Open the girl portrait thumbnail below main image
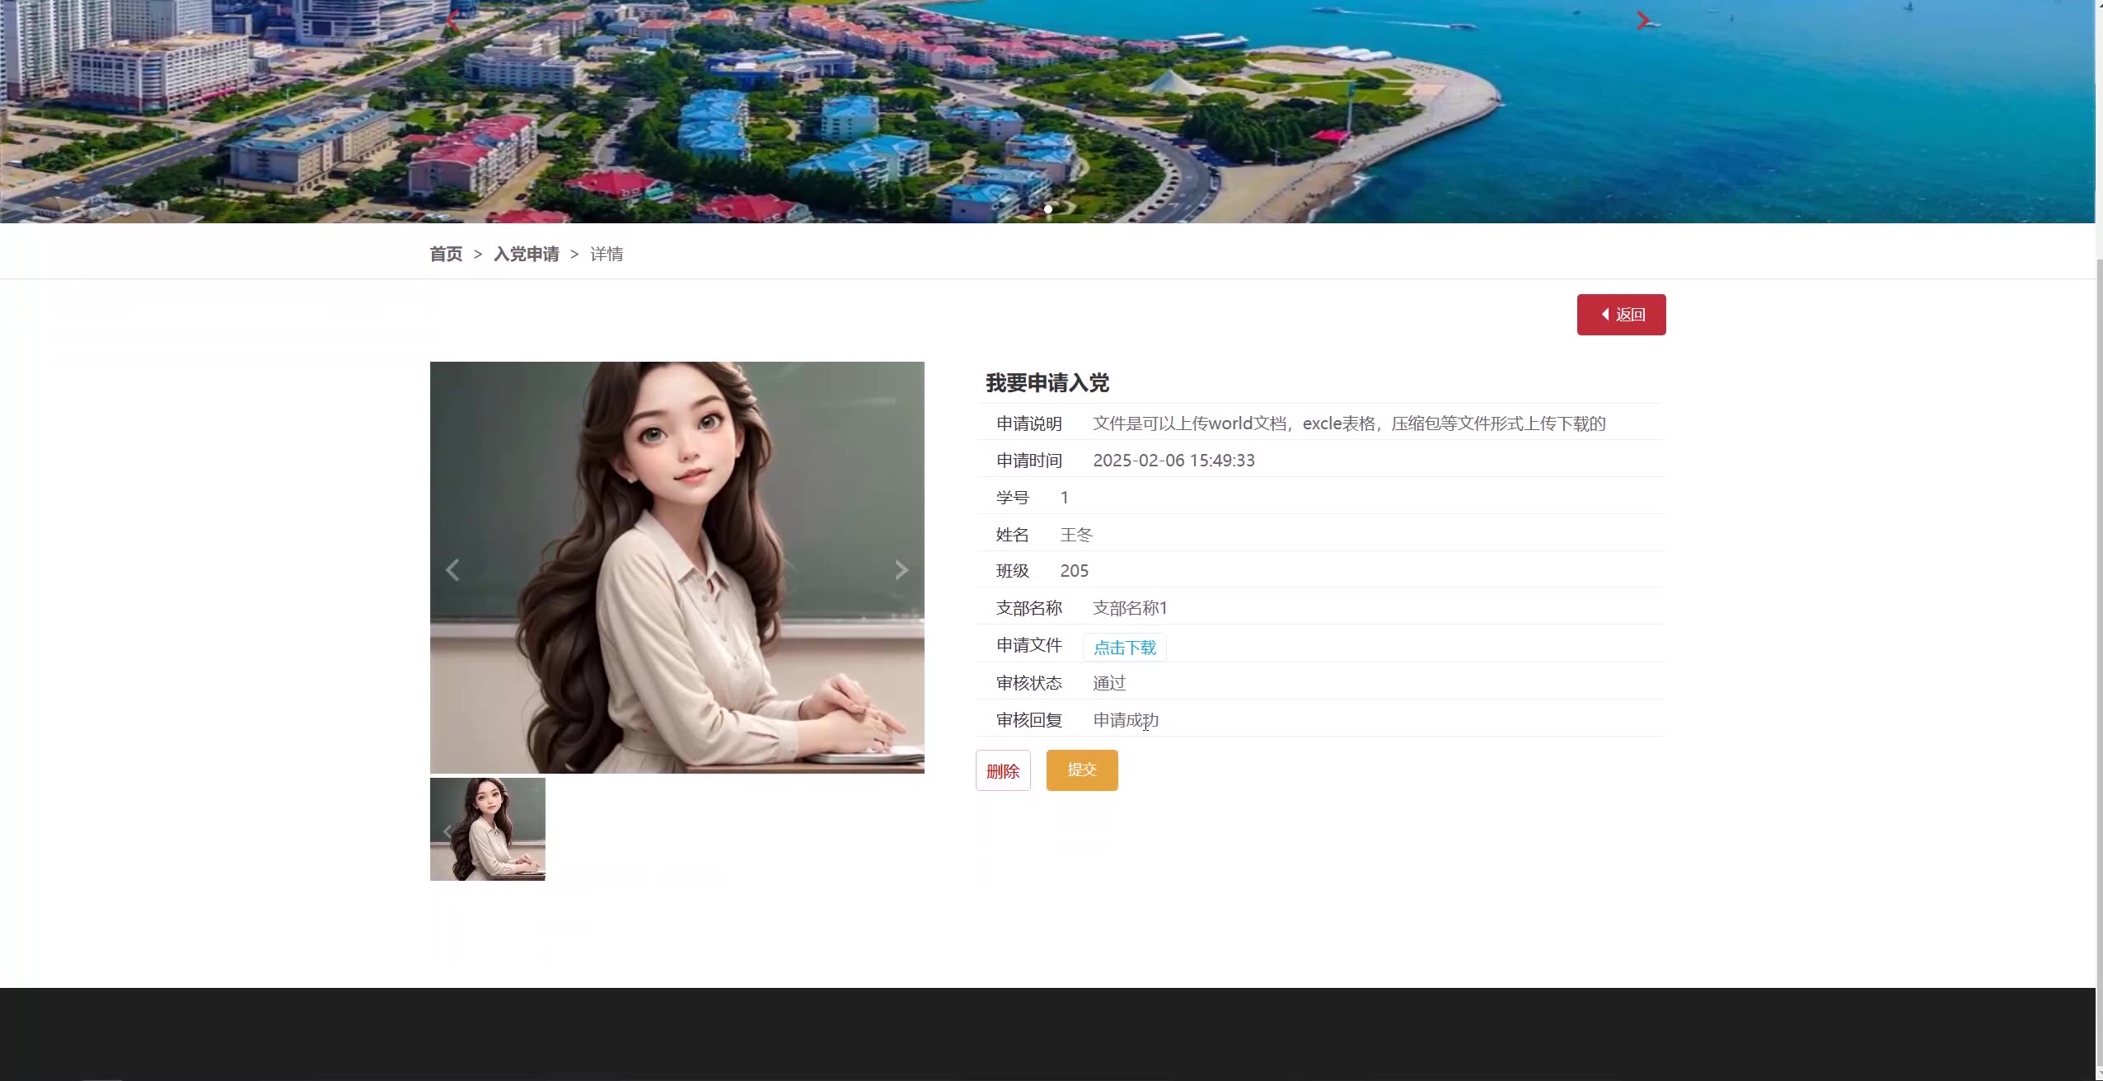Image resolution: width=2103 pixels, height=1081 pixels. tap(494, 829)
